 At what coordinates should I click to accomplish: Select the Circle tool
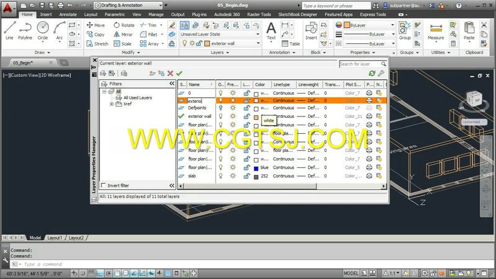point(42,30)
